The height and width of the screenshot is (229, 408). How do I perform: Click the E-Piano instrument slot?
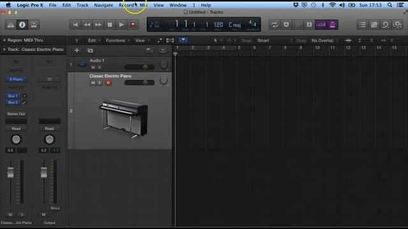point(16,79)
